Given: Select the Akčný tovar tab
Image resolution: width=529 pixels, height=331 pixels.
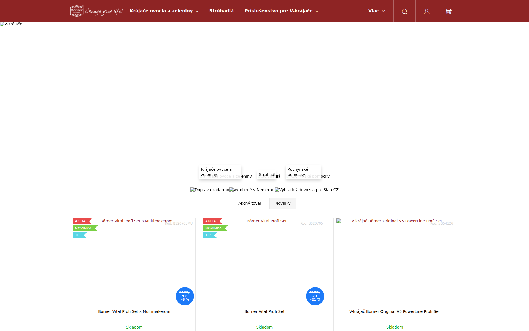Looking at the screenshot, I should (250, 204).
